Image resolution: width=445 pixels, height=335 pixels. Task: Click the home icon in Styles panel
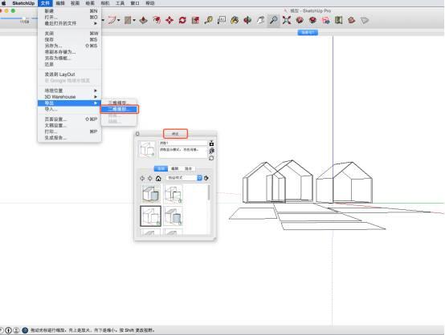(158, 178)
